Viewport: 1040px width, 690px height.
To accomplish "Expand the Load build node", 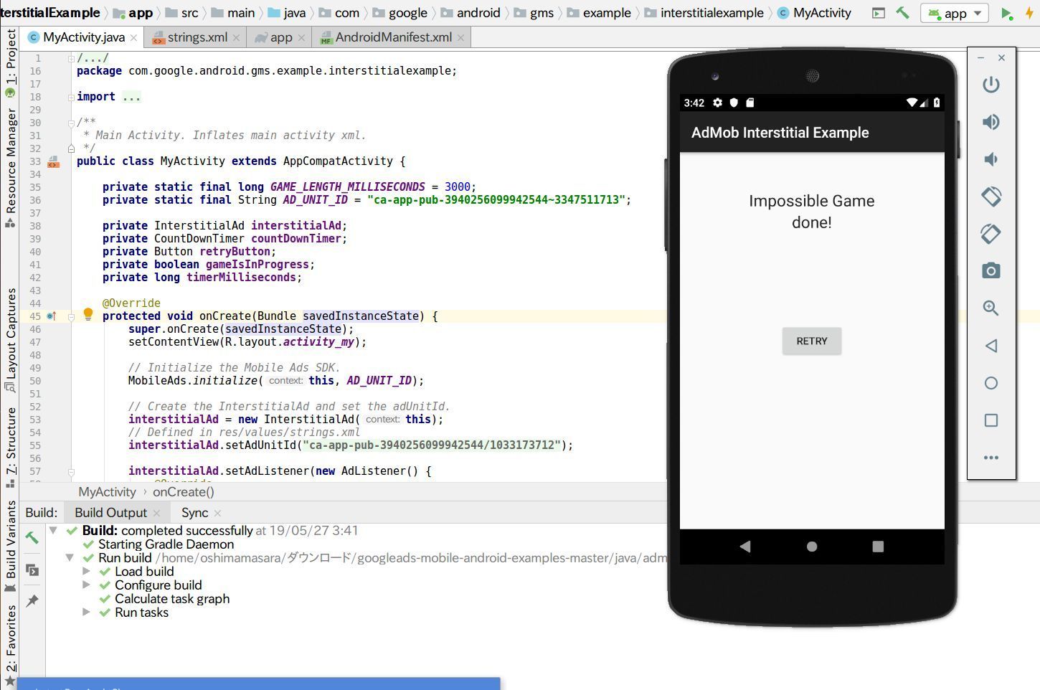I will pos(86,572).
